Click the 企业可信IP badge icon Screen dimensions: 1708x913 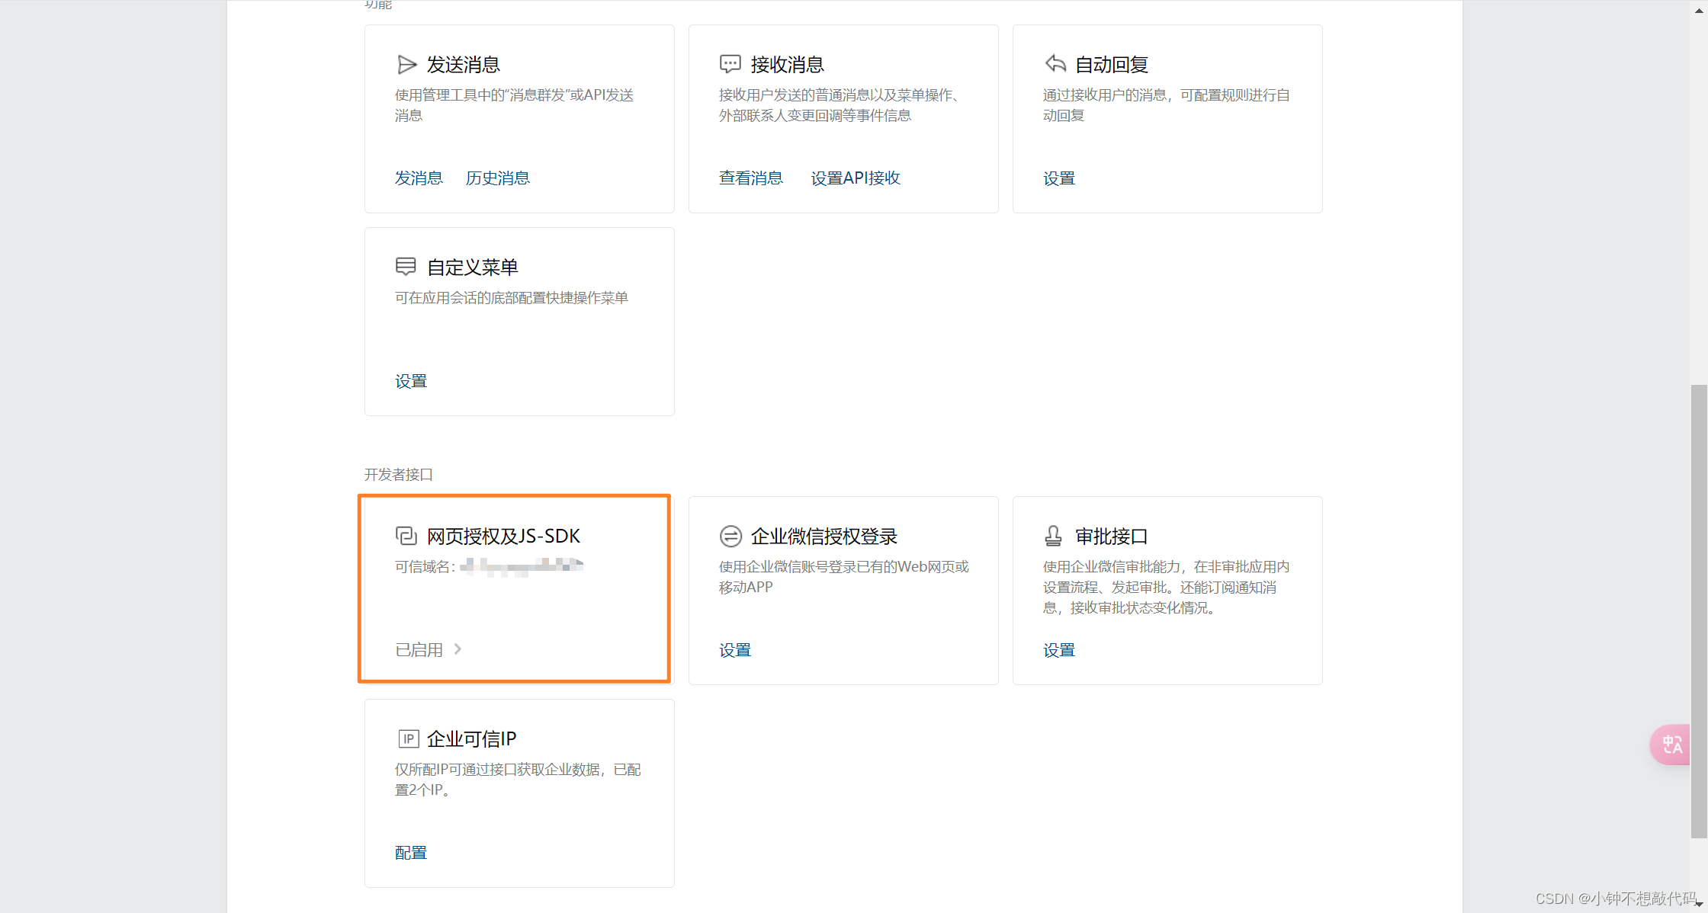click(x=409, y=738)
